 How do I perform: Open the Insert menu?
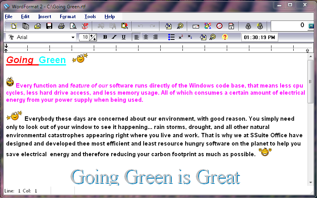(x=44, y=17)
